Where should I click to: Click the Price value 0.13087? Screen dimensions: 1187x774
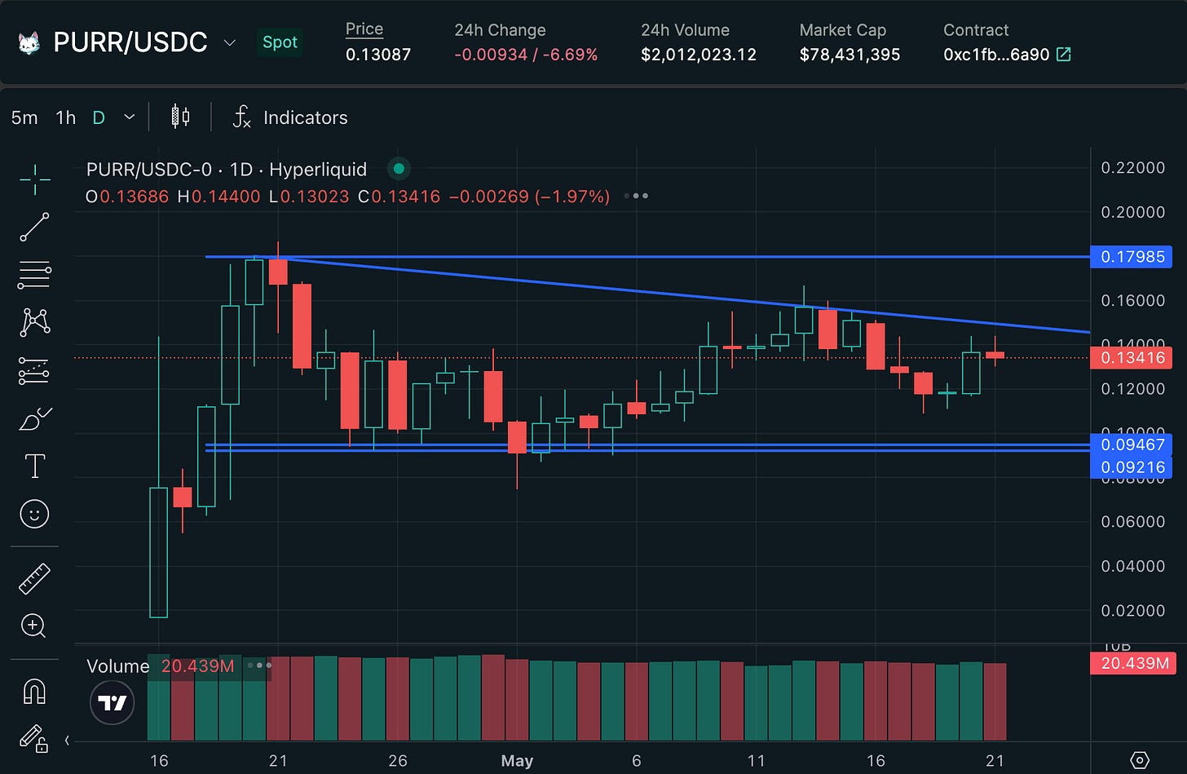click(x=378, y=55)
